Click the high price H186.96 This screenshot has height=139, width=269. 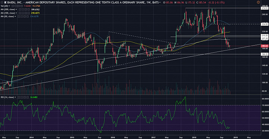click(179, 2)
